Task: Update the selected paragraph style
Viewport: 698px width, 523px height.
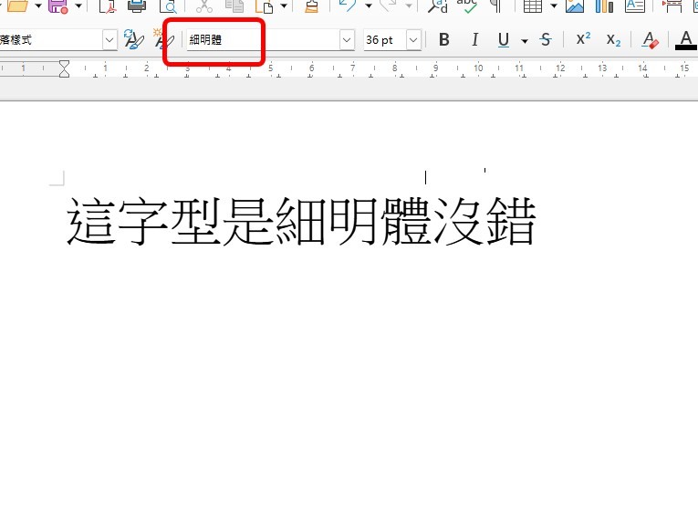Action: (x=134, y=39)
